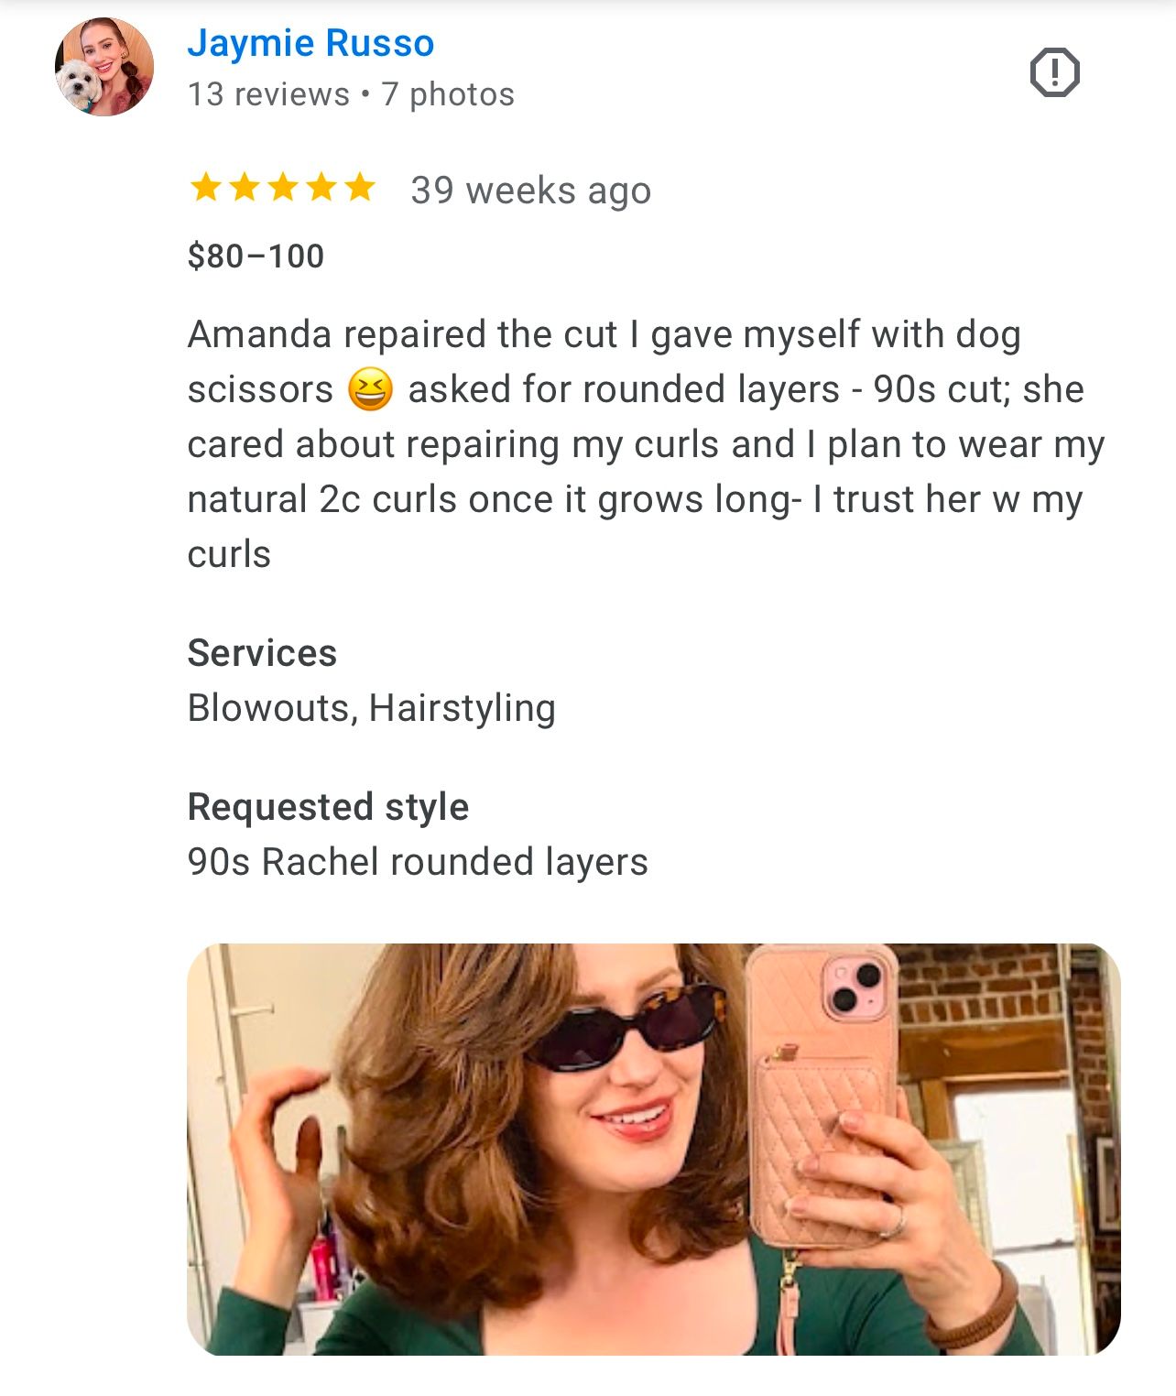Click the 39 weeks ago timestamp

530,191
